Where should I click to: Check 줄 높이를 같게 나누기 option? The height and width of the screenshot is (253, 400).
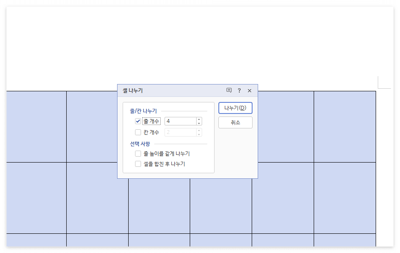pyautogui.click(x=138, y=154)
